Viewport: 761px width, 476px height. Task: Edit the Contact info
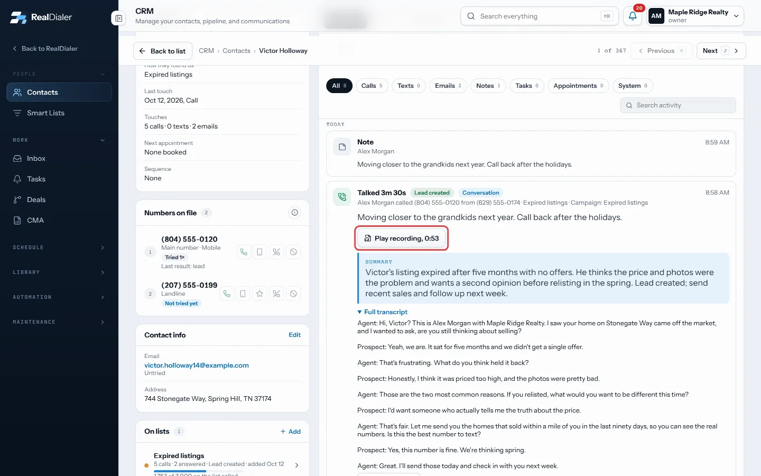click(x=294, y=335)
